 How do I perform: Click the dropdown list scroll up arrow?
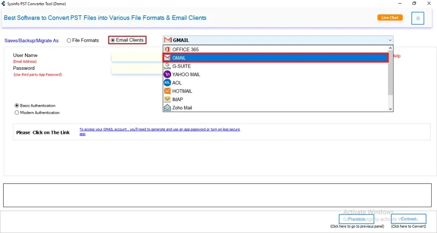tap(391, 48)
